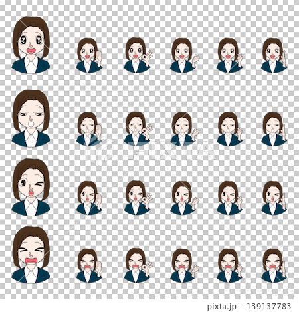Click the 'pixta.jp - 139137783' caption text

coord(249,307)
